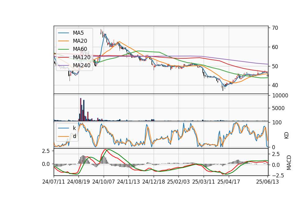Click the 24/12/18 date axis label
Image resolution: width=298 pixels, height=214 pixels.
click(x=154, y=182)
